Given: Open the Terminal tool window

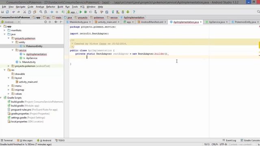Looking at the screenshot, I should click(x=7, y=140).
